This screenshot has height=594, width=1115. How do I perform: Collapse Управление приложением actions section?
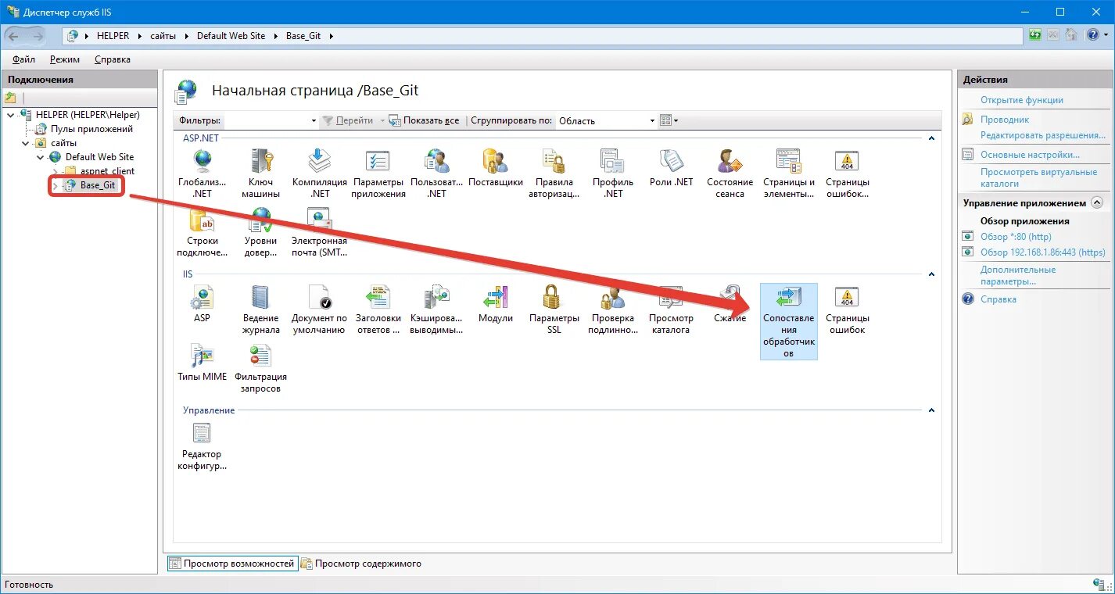(1097, 202)
